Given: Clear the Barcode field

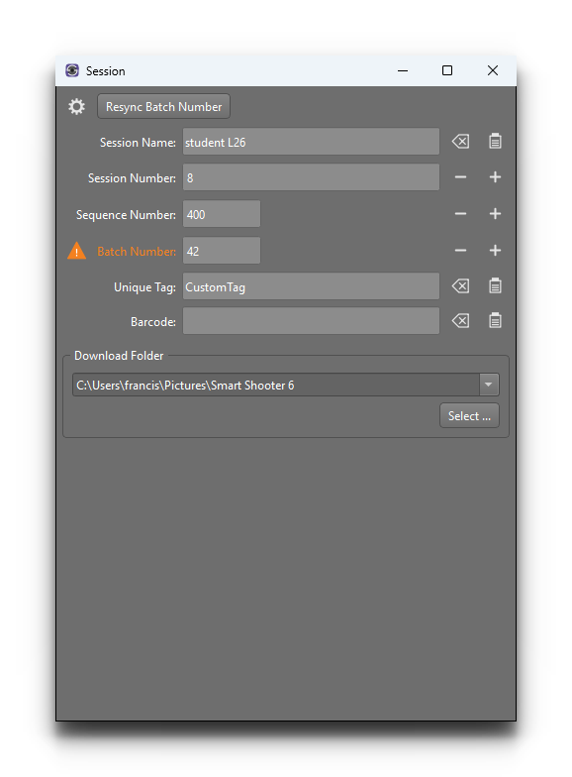Looking at the screenshot, I should (461, 321).
